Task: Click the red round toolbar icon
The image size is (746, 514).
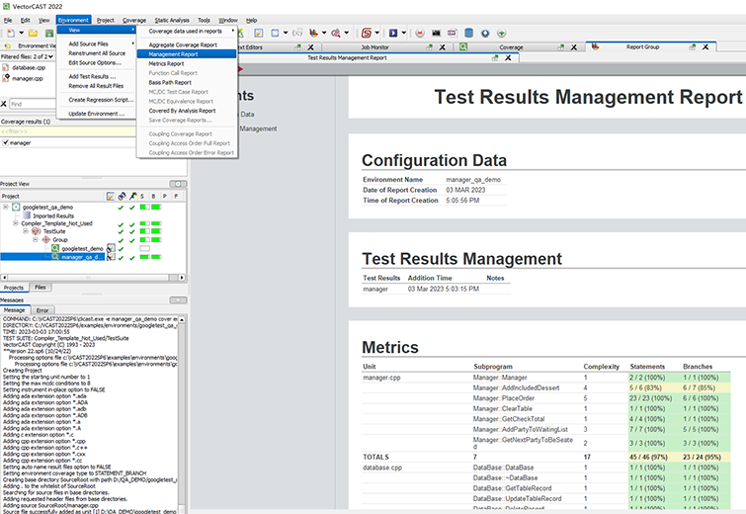Action: pyautogui.click(x=420, y=33)
